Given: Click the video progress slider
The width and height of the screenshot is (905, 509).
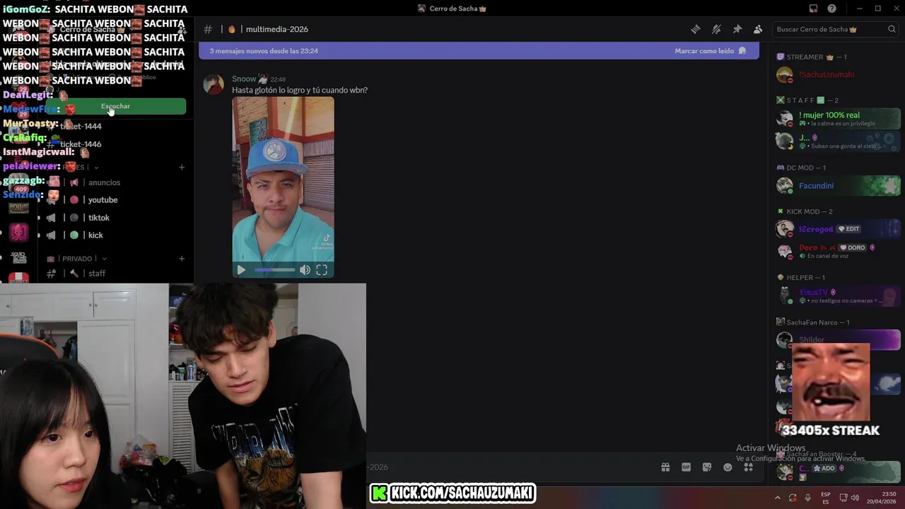Looking at the screenshot, I should click(x=275, y=270).
